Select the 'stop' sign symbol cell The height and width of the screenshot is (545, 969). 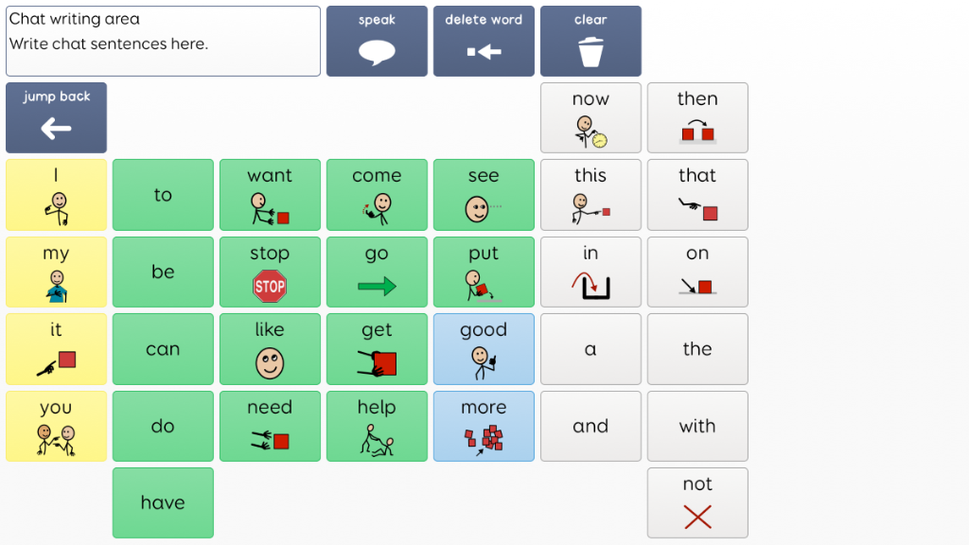click(270, 272)
